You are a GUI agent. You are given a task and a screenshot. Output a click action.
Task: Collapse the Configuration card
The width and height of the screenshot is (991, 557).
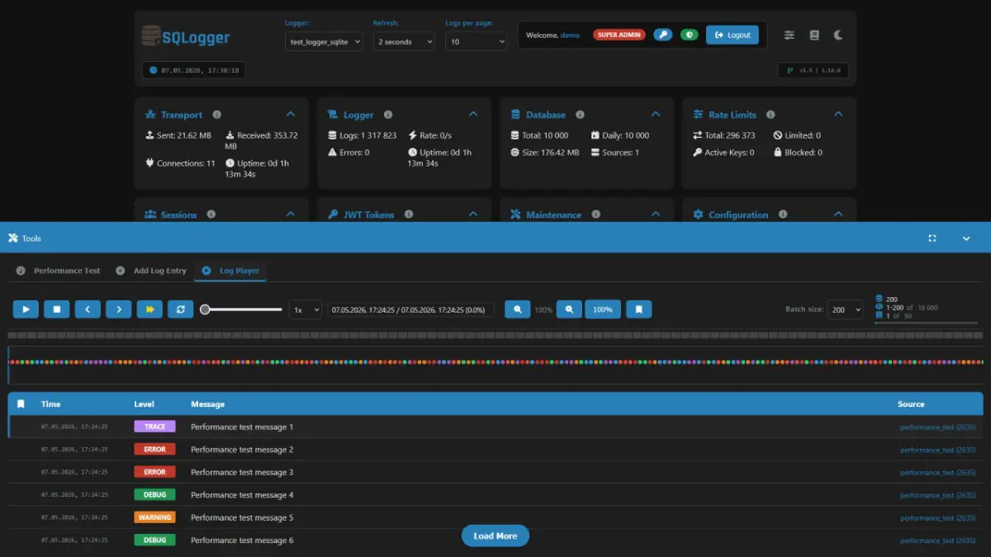click(x=838, y=215)
